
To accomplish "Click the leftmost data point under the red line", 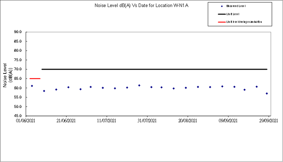I will (32, 86).
